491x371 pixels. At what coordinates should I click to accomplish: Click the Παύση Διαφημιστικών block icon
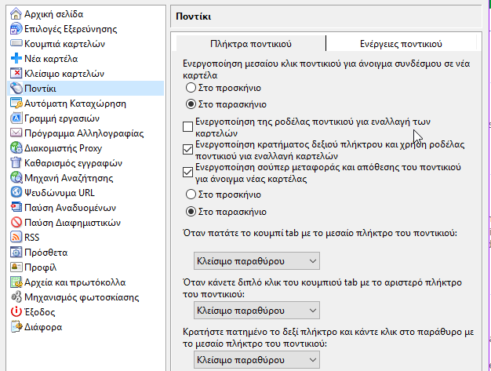tap(16, 223)
